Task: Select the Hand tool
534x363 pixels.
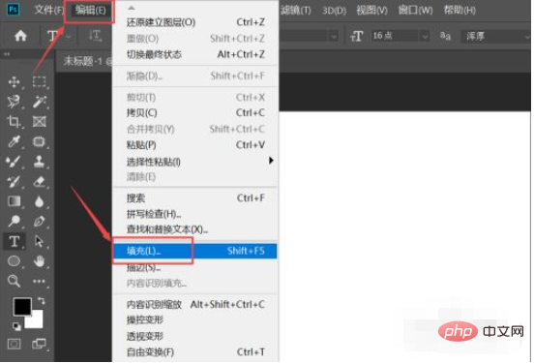Action: tap(39, 261)
